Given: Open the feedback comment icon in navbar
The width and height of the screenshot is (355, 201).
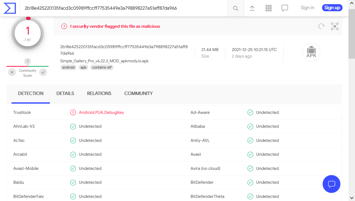Looking at the screenshot, I should pos(285,8).
